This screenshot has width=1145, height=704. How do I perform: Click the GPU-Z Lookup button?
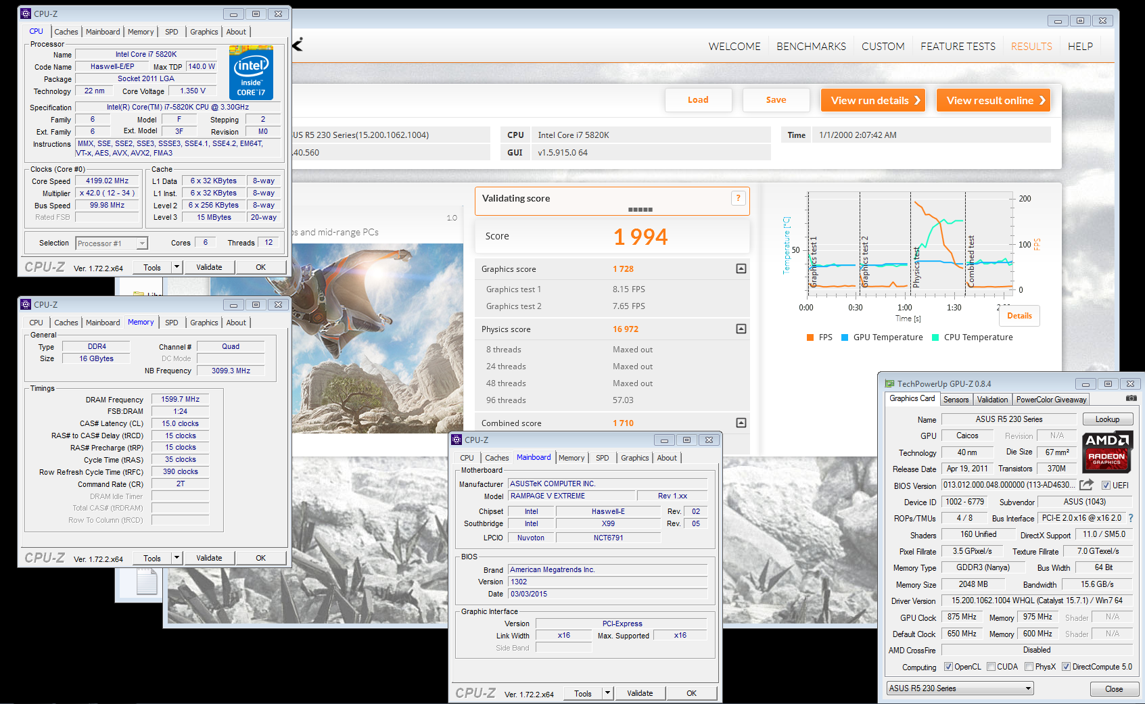coord(1107,419)
